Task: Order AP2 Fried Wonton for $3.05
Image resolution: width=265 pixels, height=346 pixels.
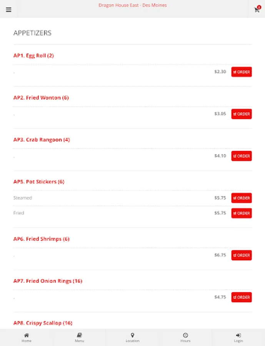Action: coord(242,114)
